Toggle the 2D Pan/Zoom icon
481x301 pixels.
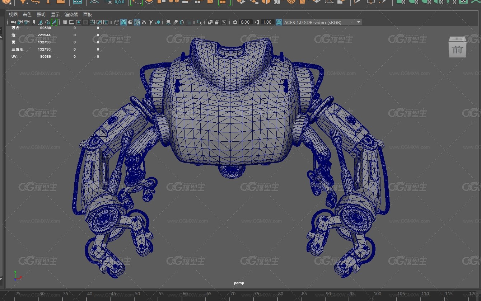click(x=47, y=22)
